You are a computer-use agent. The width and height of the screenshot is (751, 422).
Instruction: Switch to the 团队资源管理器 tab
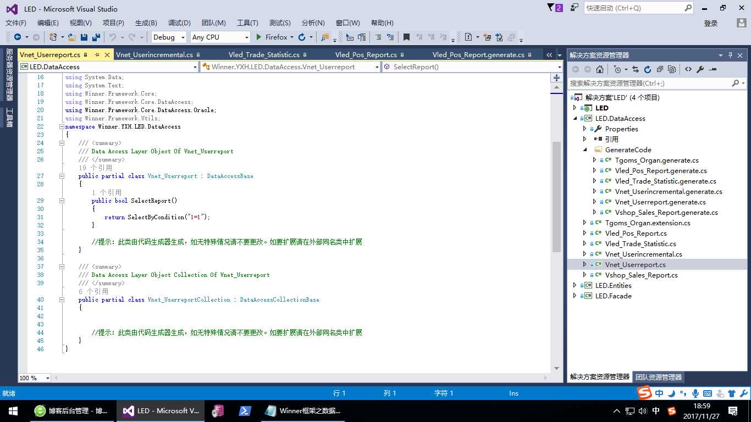[659, 377]
